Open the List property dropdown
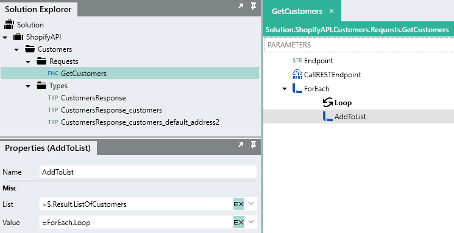454x233 pixels. pos(251,204)
